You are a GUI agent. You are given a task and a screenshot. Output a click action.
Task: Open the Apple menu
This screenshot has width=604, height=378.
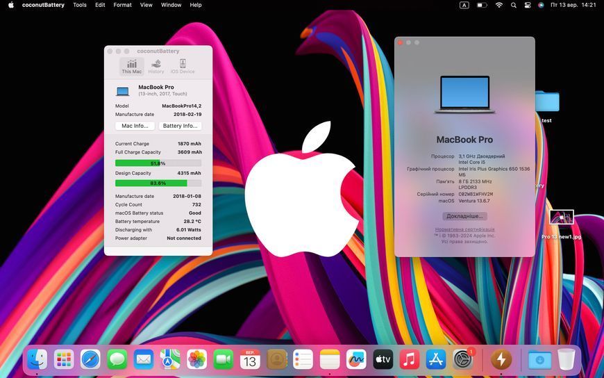pyautogui.click(x=11, y=5)
